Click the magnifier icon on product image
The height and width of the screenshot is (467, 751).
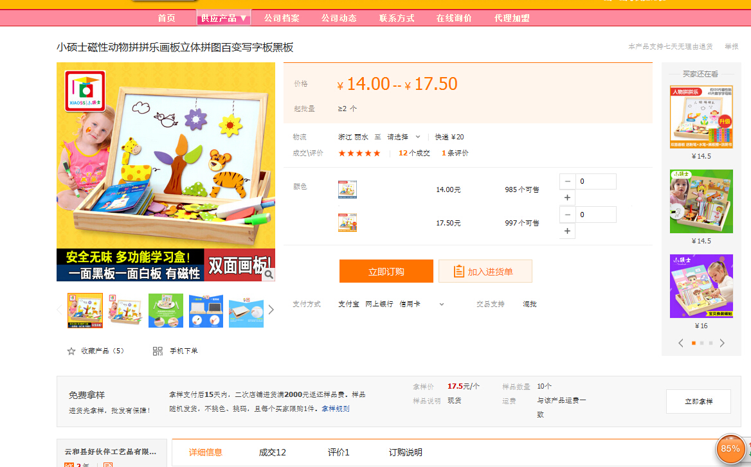pos(268,274)
